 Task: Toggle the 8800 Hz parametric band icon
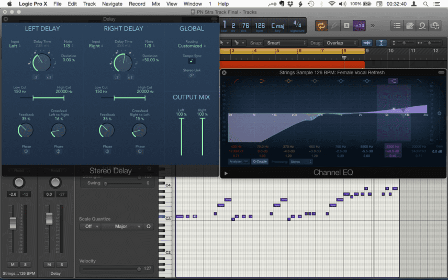point(366,81)
